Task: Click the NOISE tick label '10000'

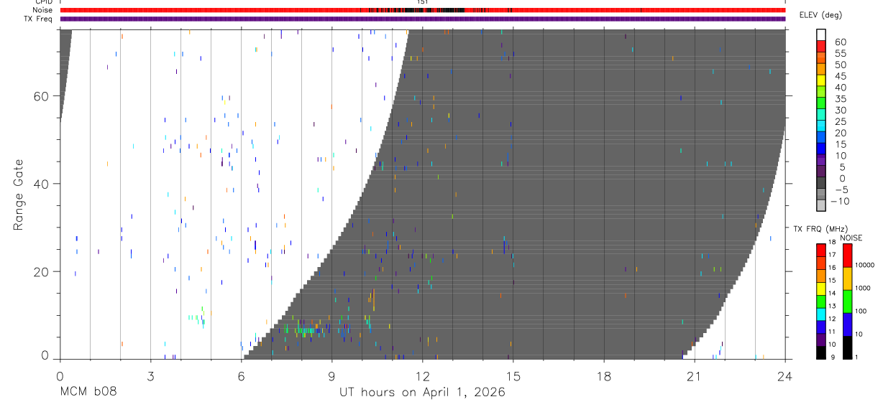Action: 865,266
